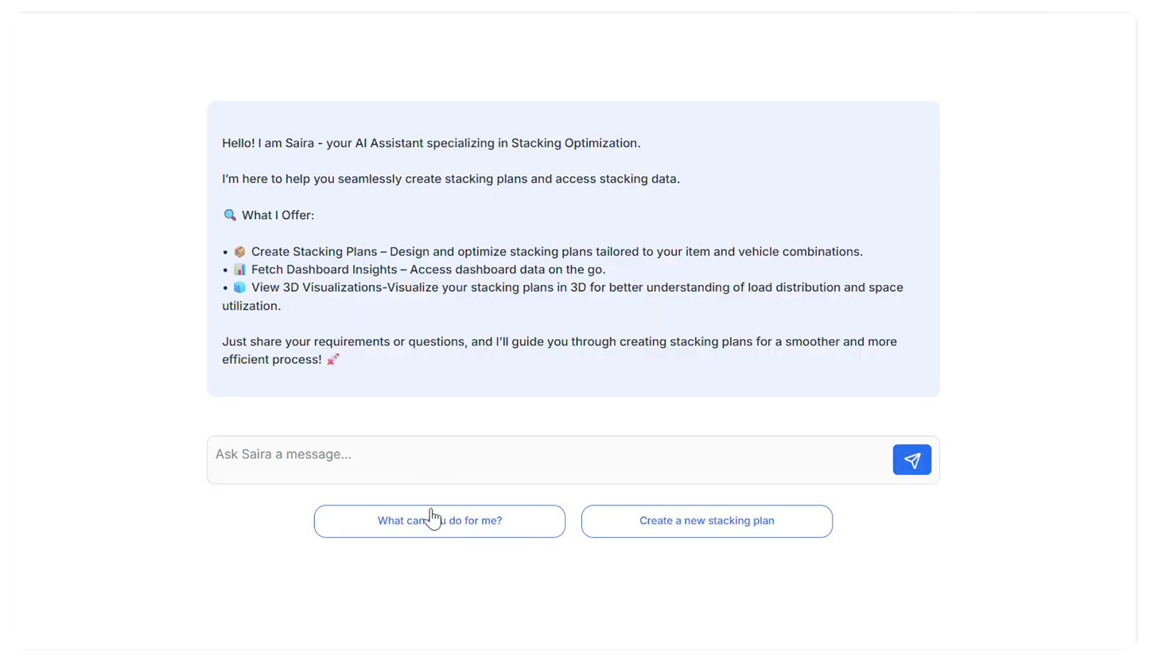Click the 'View 3D Visualizations' bullet text
The height and width of the screenshot is (661, 1150).
(x=562, y=296)
